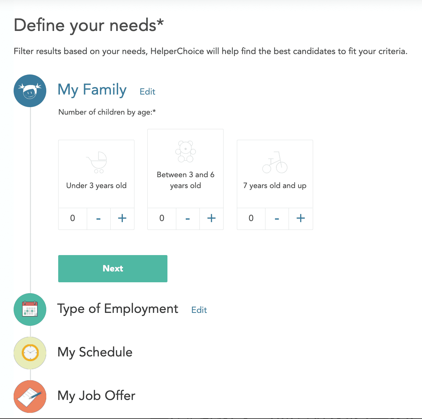The width and height of the screenshot is (422, 419).
Task: Click Edit next to My Family
Action: click(147, 91)
